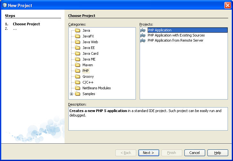Cancel the New Project wizard
This screenshot has height=161, width=233.
195,153
